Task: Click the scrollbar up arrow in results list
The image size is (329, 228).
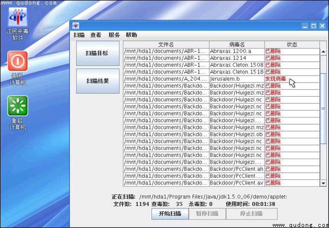Action: pyautogui.click(x=323, y=51)
